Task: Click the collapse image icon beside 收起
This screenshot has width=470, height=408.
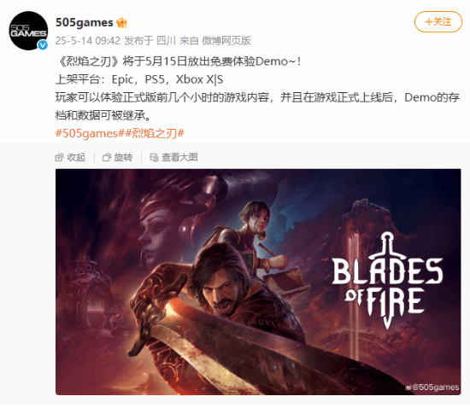Action: tap(59, 157)
